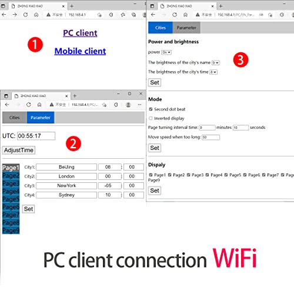Open three-dots menu in middle-left browser
This screenshot has height=294, width=294.
tap(139, 105)
